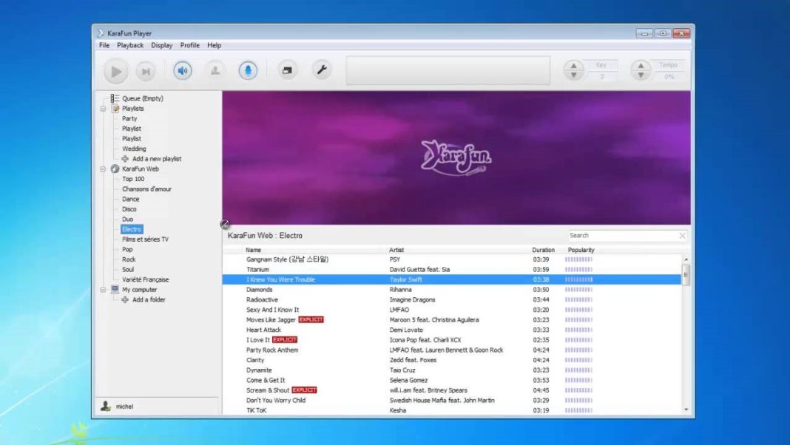Screen dimensions: 790x445
Task: Activate dual-screen mode icon
Action: tap(286, 70)
